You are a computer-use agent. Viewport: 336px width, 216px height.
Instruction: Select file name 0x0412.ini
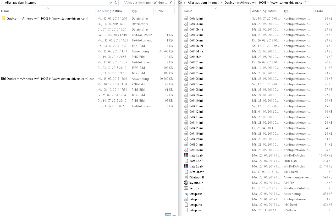click(196, 112)
